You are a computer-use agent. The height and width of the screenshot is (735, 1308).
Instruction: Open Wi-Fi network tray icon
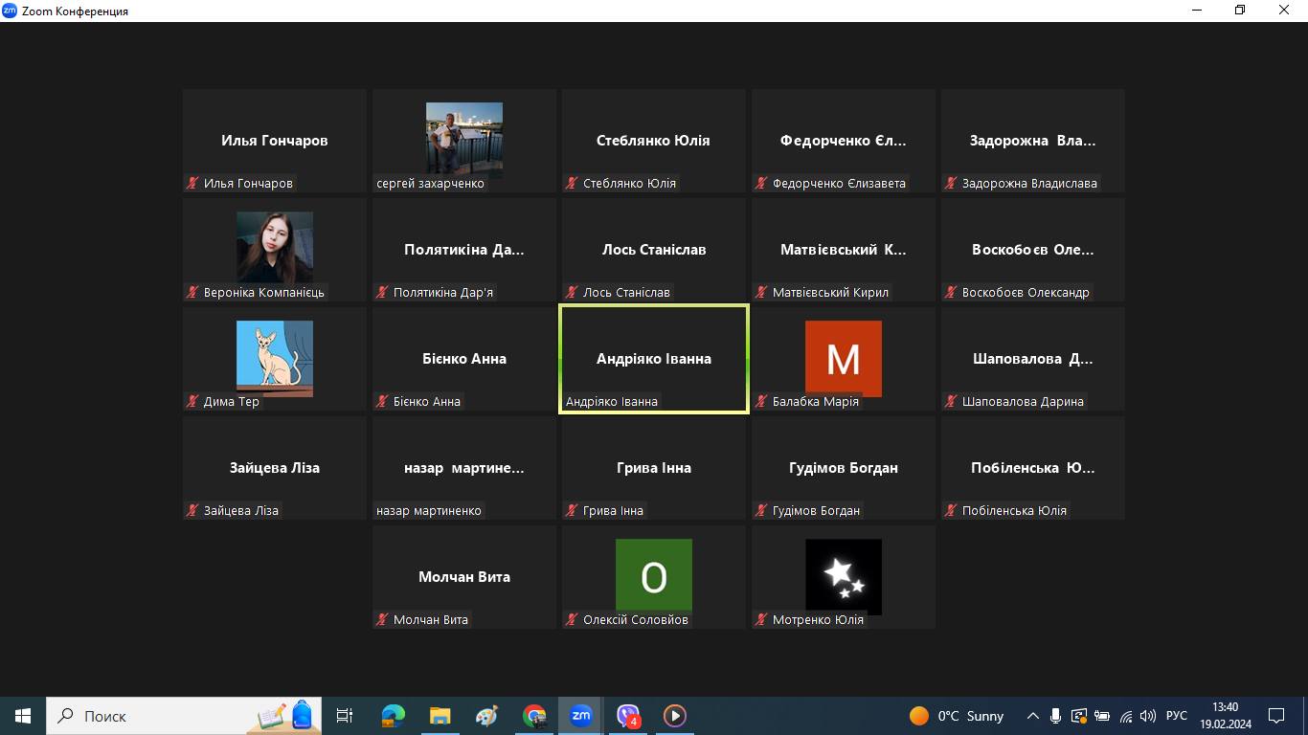1125,716
